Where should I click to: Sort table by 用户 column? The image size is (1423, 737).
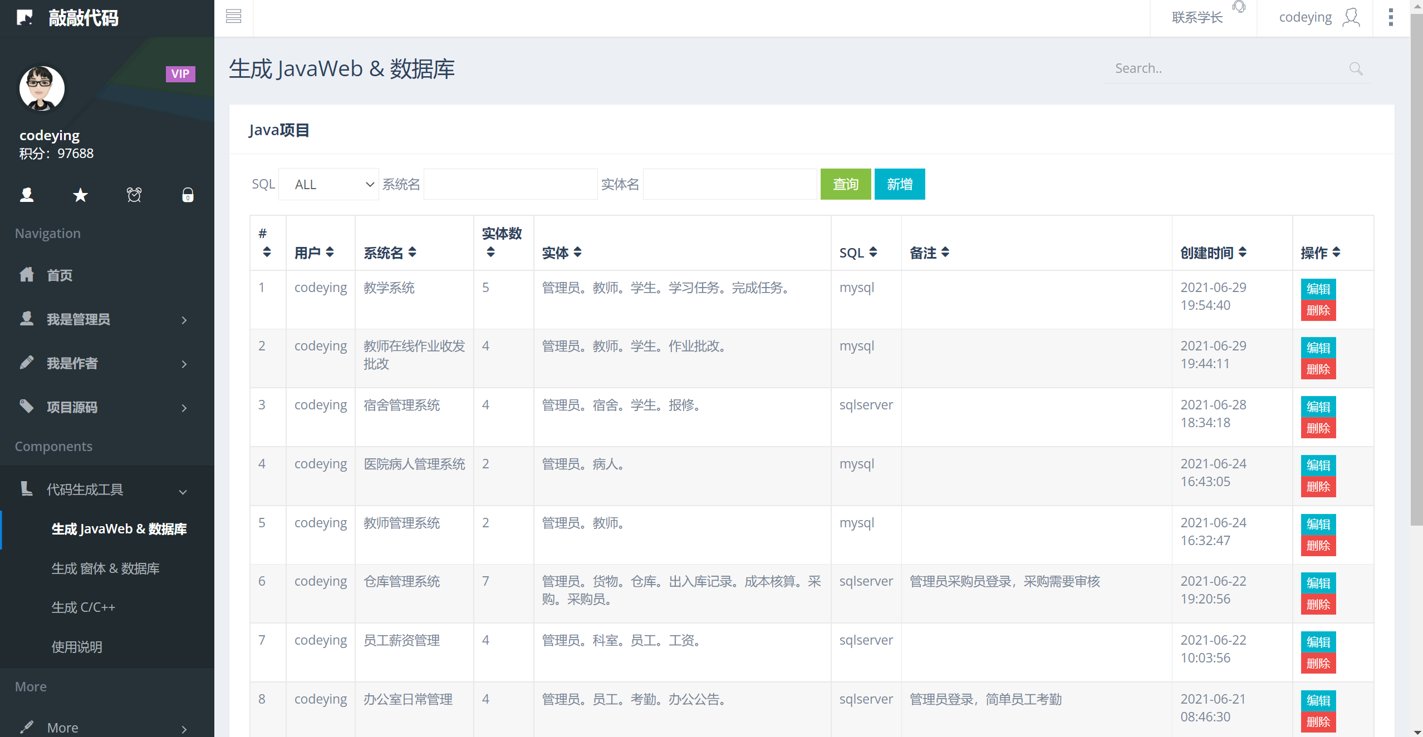click(330, 252)
